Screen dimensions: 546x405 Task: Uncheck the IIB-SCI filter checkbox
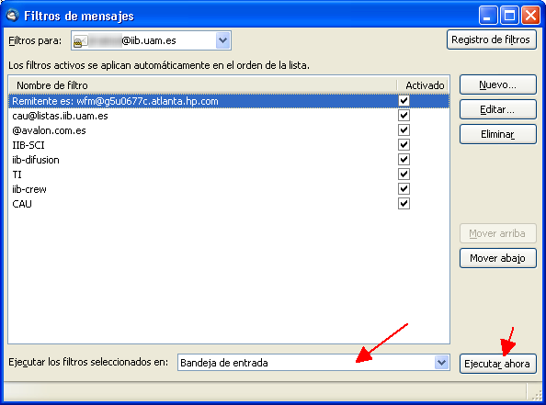tap(404, 145)
